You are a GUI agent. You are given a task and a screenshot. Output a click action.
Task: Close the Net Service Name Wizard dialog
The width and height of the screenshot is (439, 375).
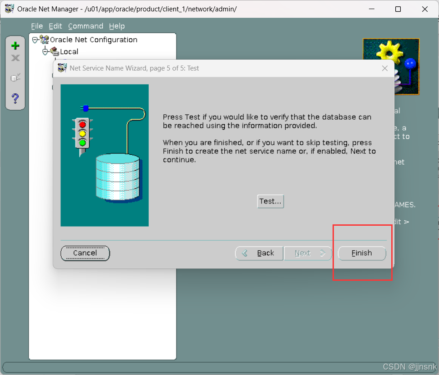click(x=385, y=68)
